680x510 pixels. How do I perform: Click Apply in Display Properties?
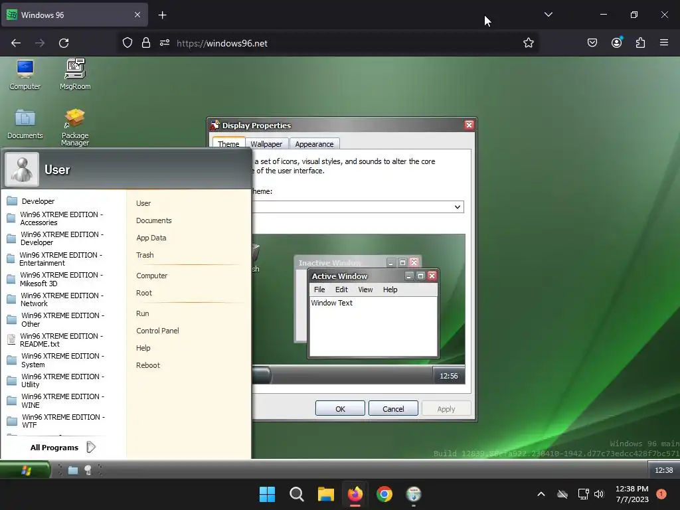coord(446,408)
